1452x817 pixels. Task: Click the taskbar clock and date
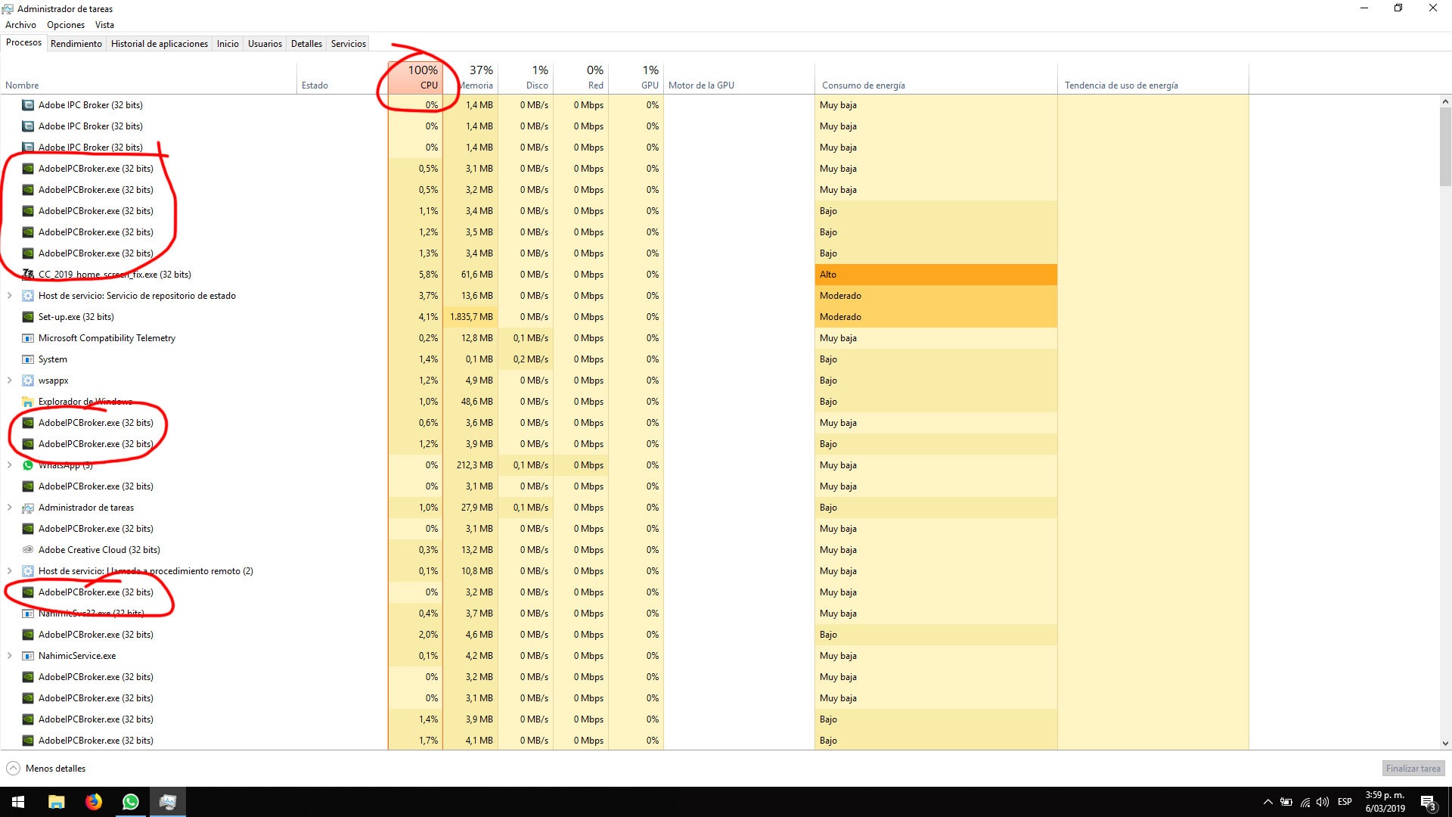tap(1385, 802)
